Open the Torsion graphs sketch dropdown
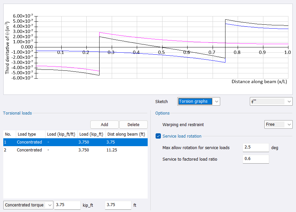296x212 pixels. (198, 101)
